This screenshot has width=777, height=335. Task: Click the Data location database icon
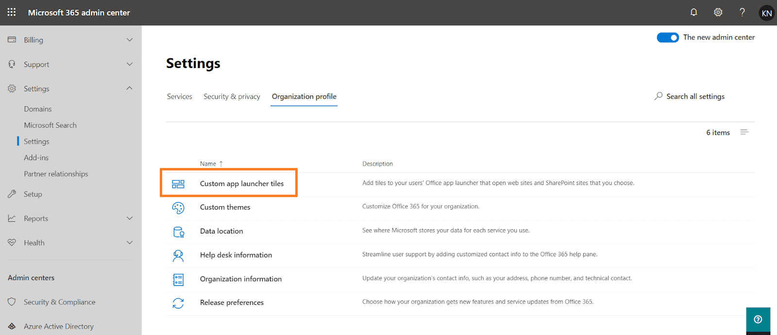[x=178, y=232]
